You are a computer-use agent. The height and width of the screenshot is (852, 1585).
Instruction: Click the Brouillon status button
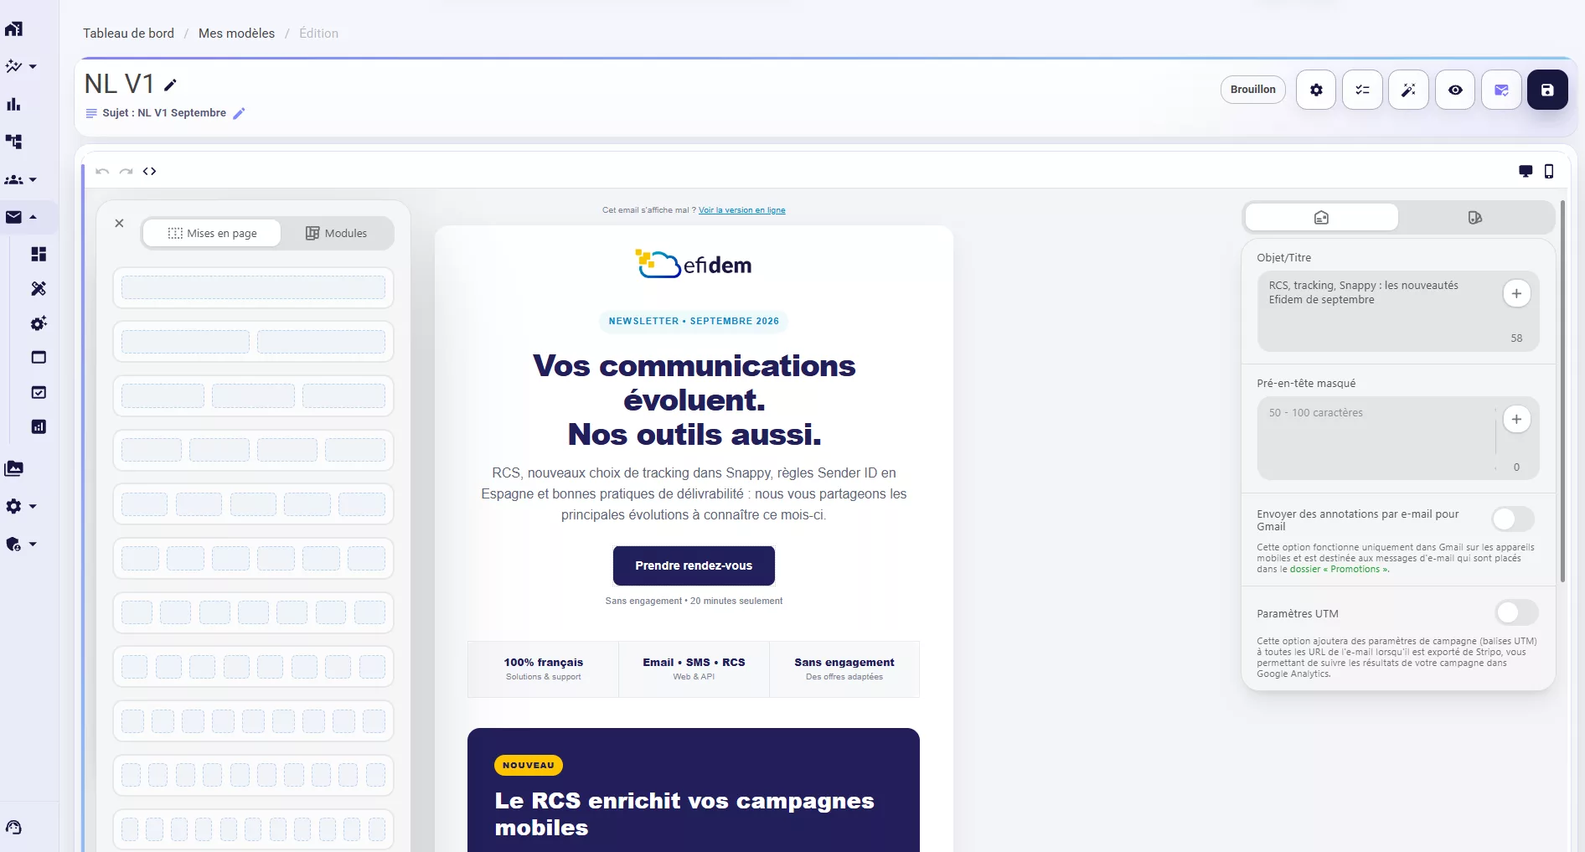pos(1252,90)
